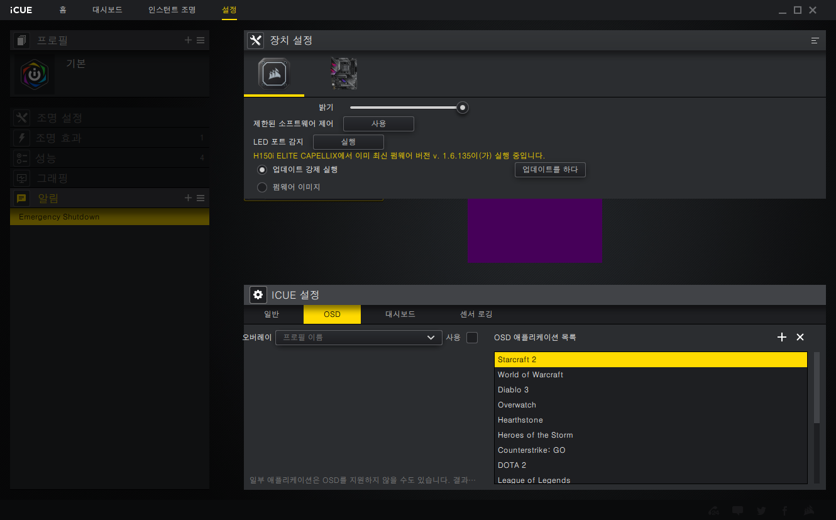Open the 24-hour support phone icon
This screenshot has width=836, height=520.
click(x=714, y=511)
